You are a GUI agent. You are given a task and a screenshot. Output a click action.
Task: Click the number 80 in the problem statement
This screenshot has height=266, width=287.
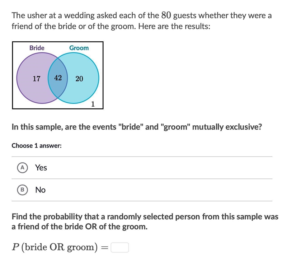[x=166, y=15]
